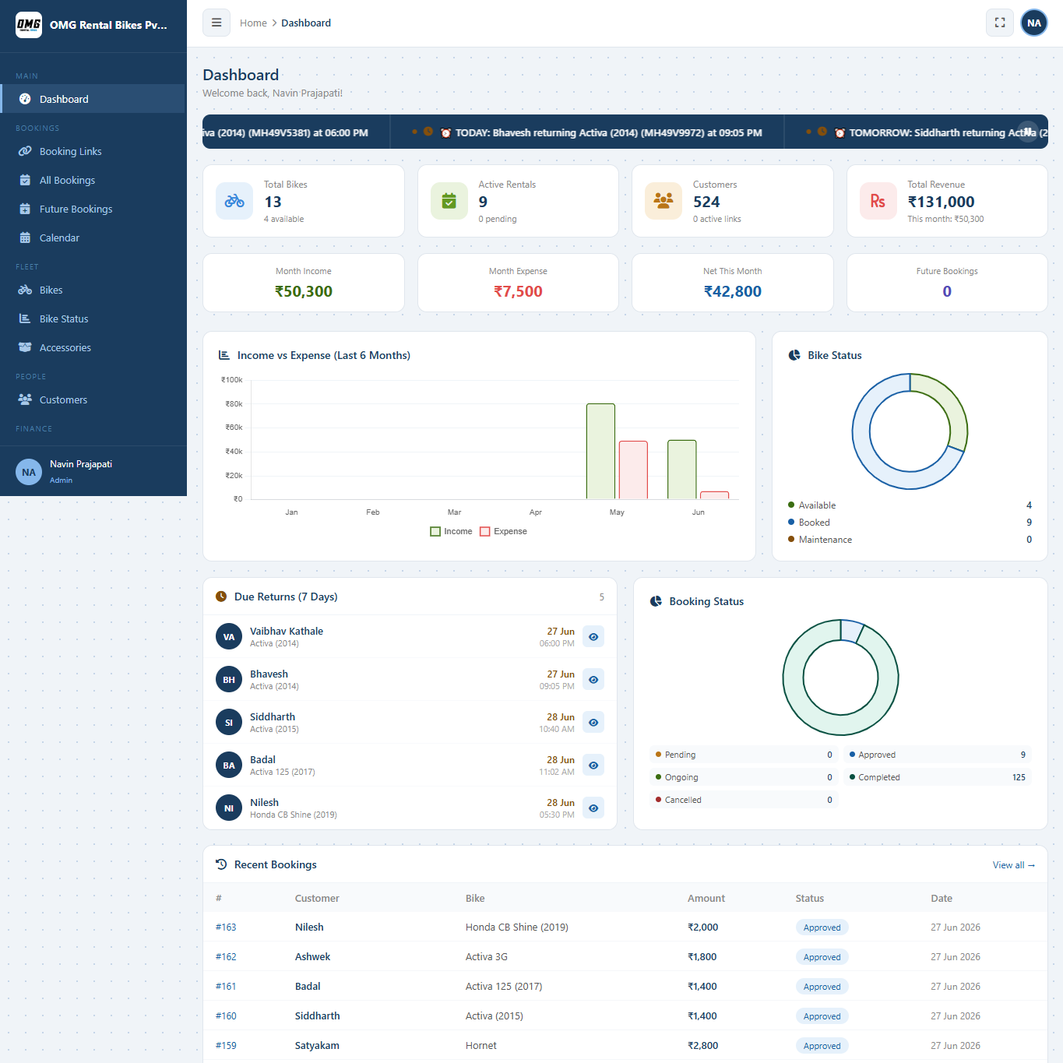Open Booking Links from sidebar
1063x1063 pixels.
(93, 151)
